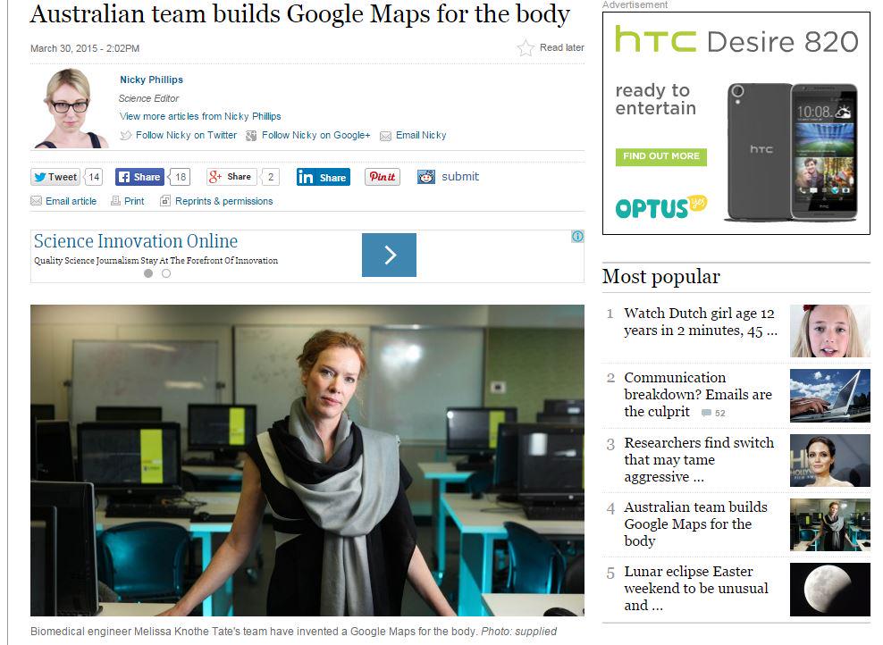Screen dimensions: 883x645
Task: Open Reprints & permissions
Action: pos(217,201)
